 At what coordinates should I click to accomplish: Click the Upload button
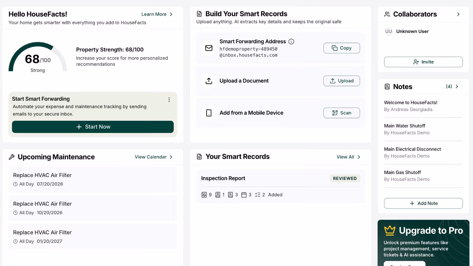[341, 81]
